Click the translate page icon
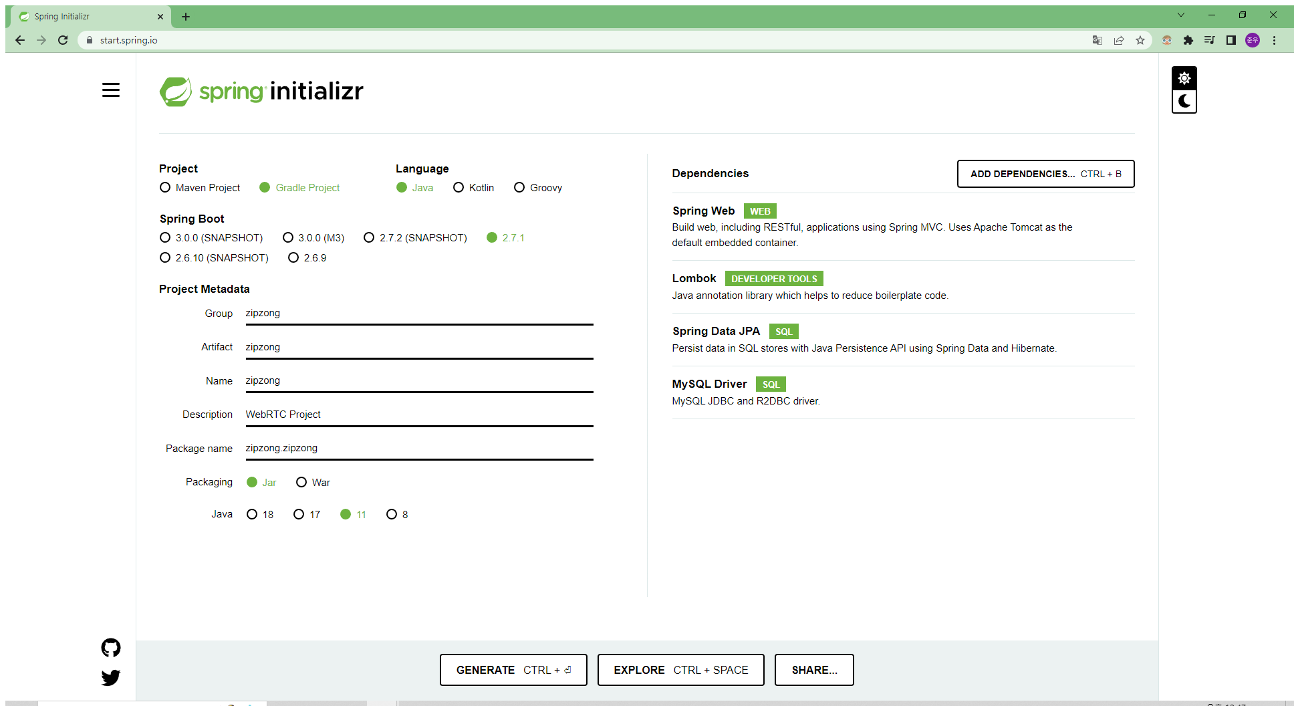Image resolution: width=1294 pixels, height=706 pixels. (x=1097, y=40)
